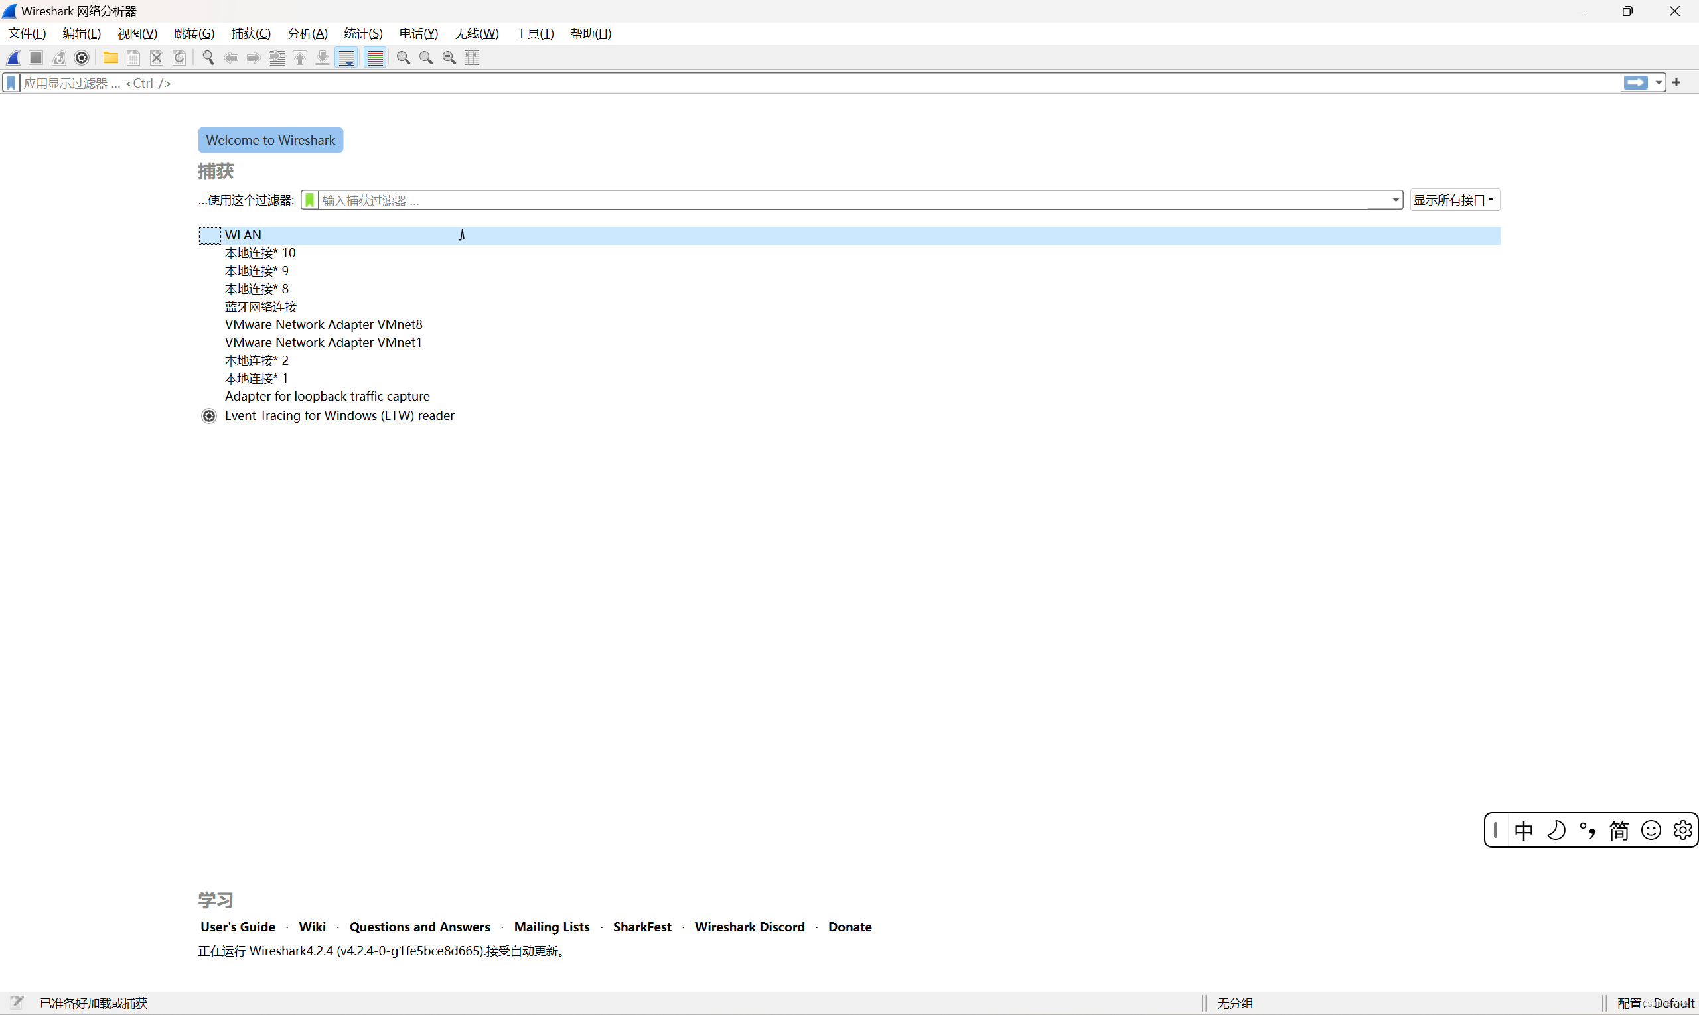Select interface 本地连接* 1
This screenshot has height=1015, width=1699.
[x=850, y=378]
